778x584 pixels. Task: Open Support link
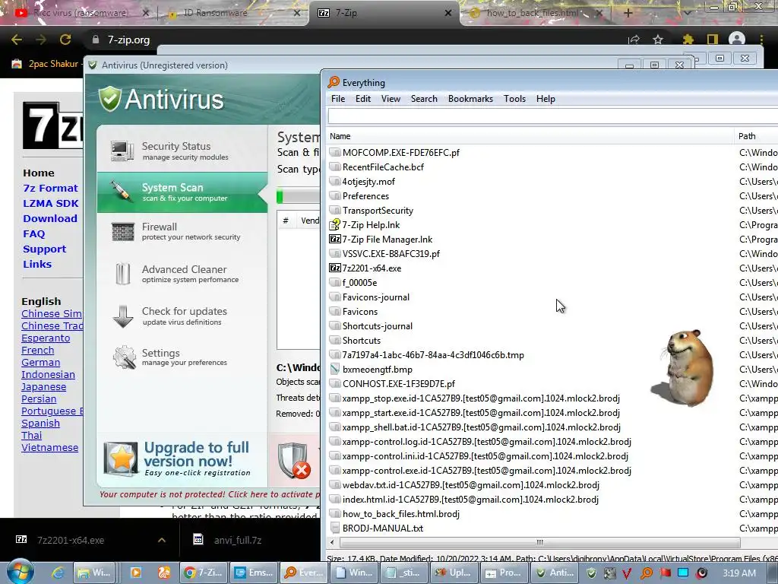[x=44, y=249]
